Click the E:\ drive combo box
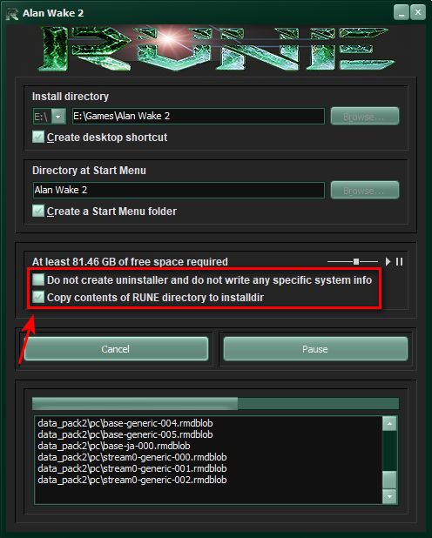Screen dimensions: 432x538 [49, 117]
